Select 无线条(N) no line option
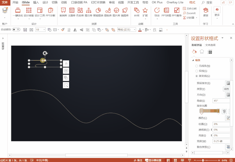 coord(203,66)
